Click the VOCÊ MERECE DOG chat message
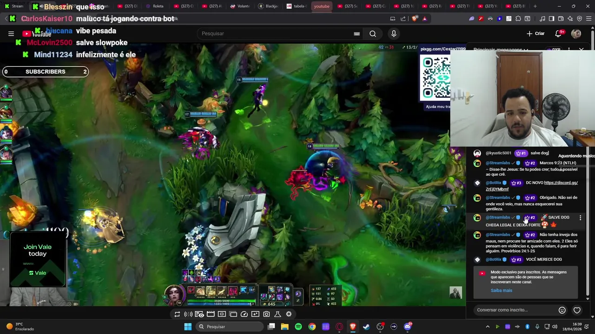 [x=544, y=259]
